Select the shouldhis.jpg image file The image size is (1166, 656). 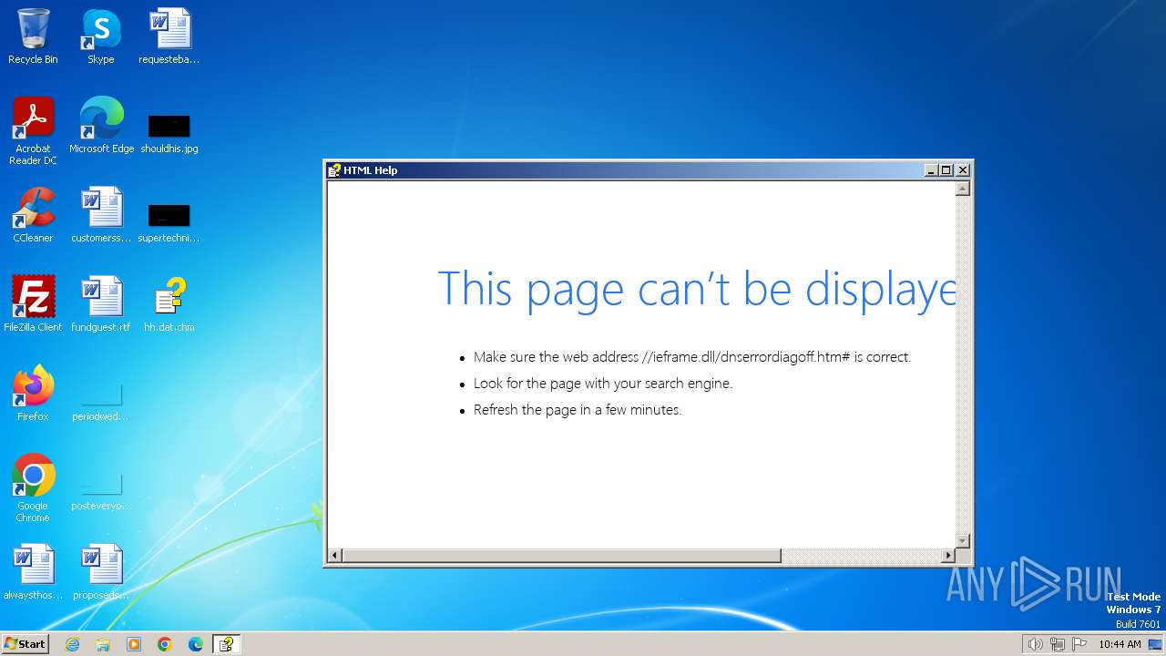point(169,133)
